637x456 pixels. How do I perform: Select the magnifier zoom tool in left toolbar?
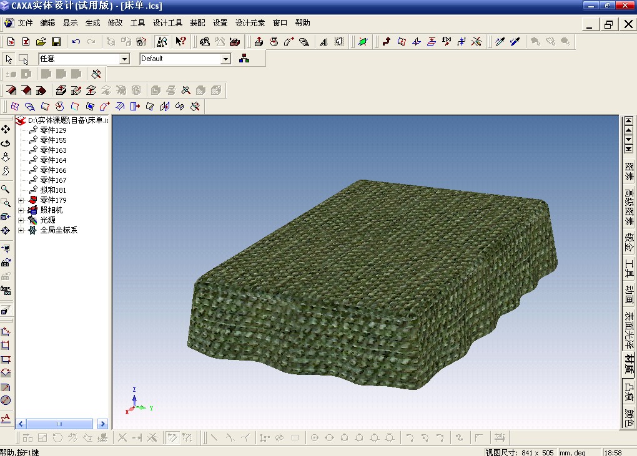tap(6, 189)
